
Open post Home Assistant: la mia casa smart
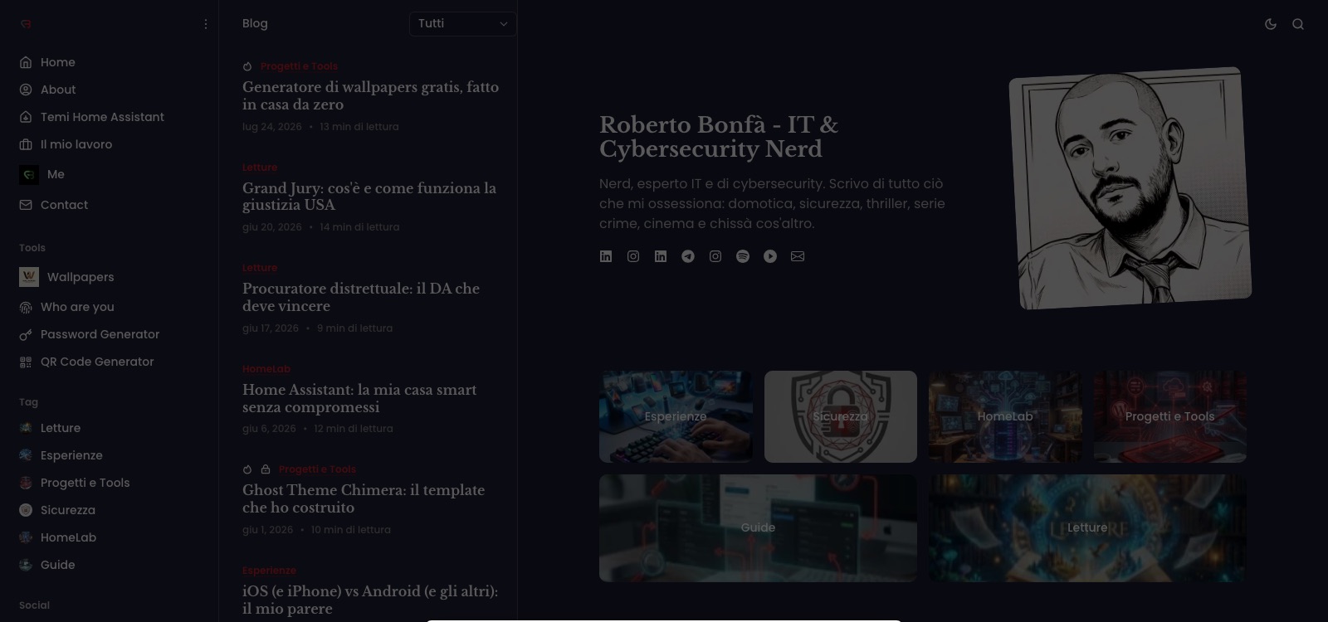tap(359, 398)
